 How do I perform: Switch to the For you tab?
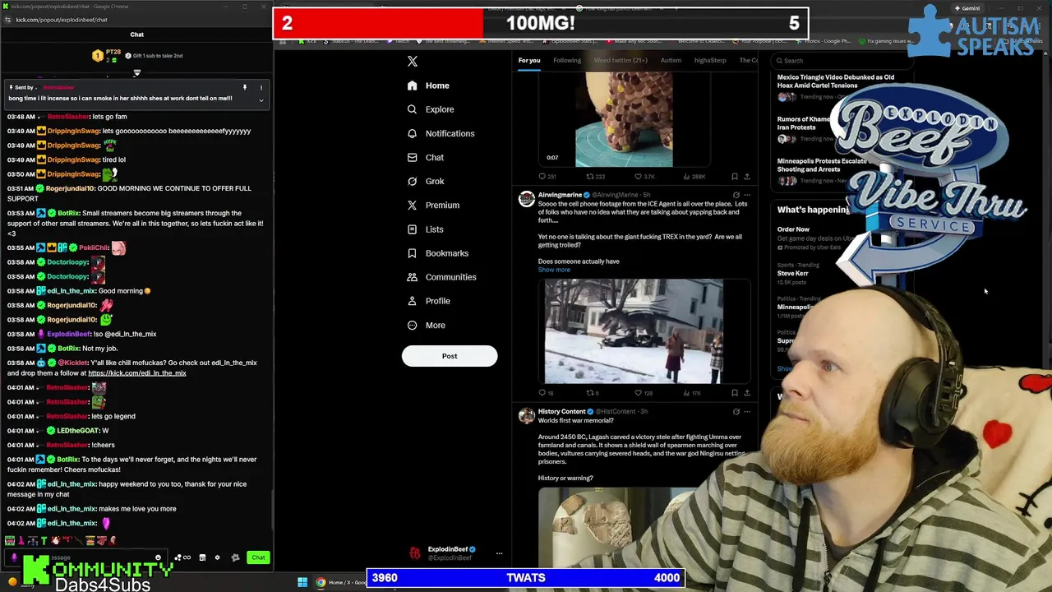529,60
